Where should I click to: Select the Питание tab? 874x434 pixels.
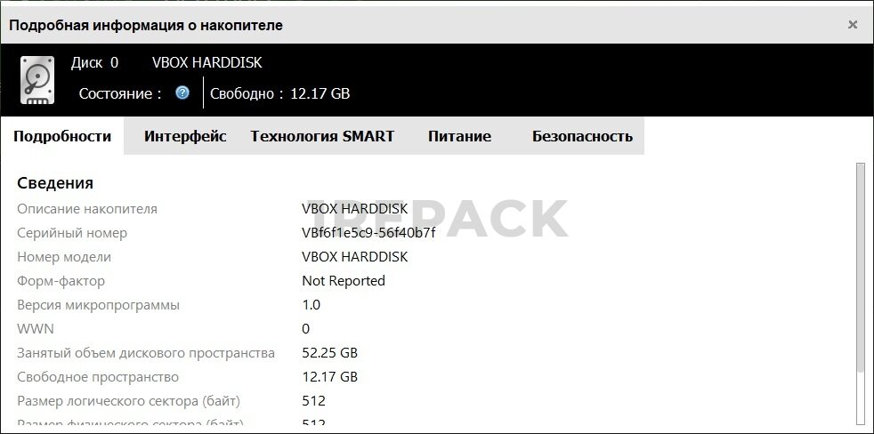459,136
